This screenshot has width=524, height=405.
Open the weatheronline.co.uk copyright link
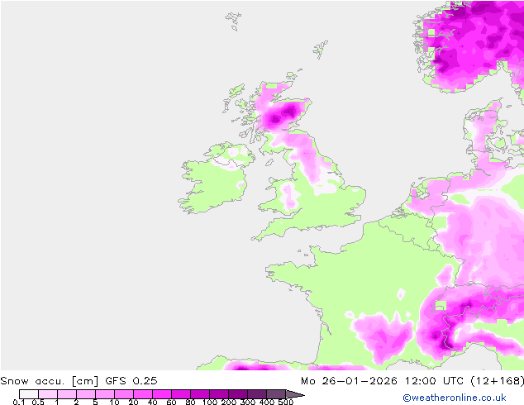pyautogui.click(x=455, y=398)
